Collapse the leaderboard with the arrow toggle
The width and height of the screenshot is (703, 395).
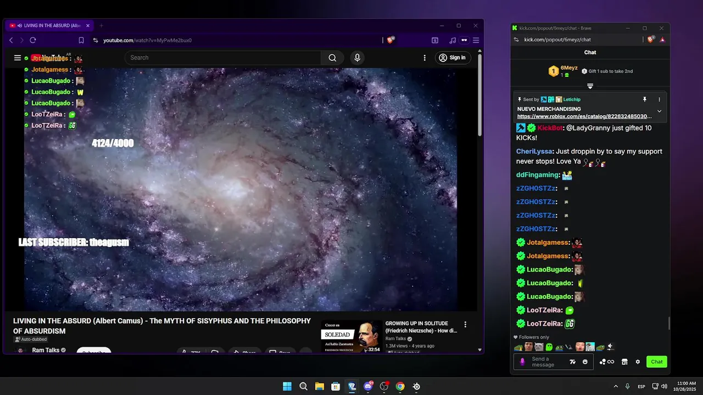pos(590,86)
